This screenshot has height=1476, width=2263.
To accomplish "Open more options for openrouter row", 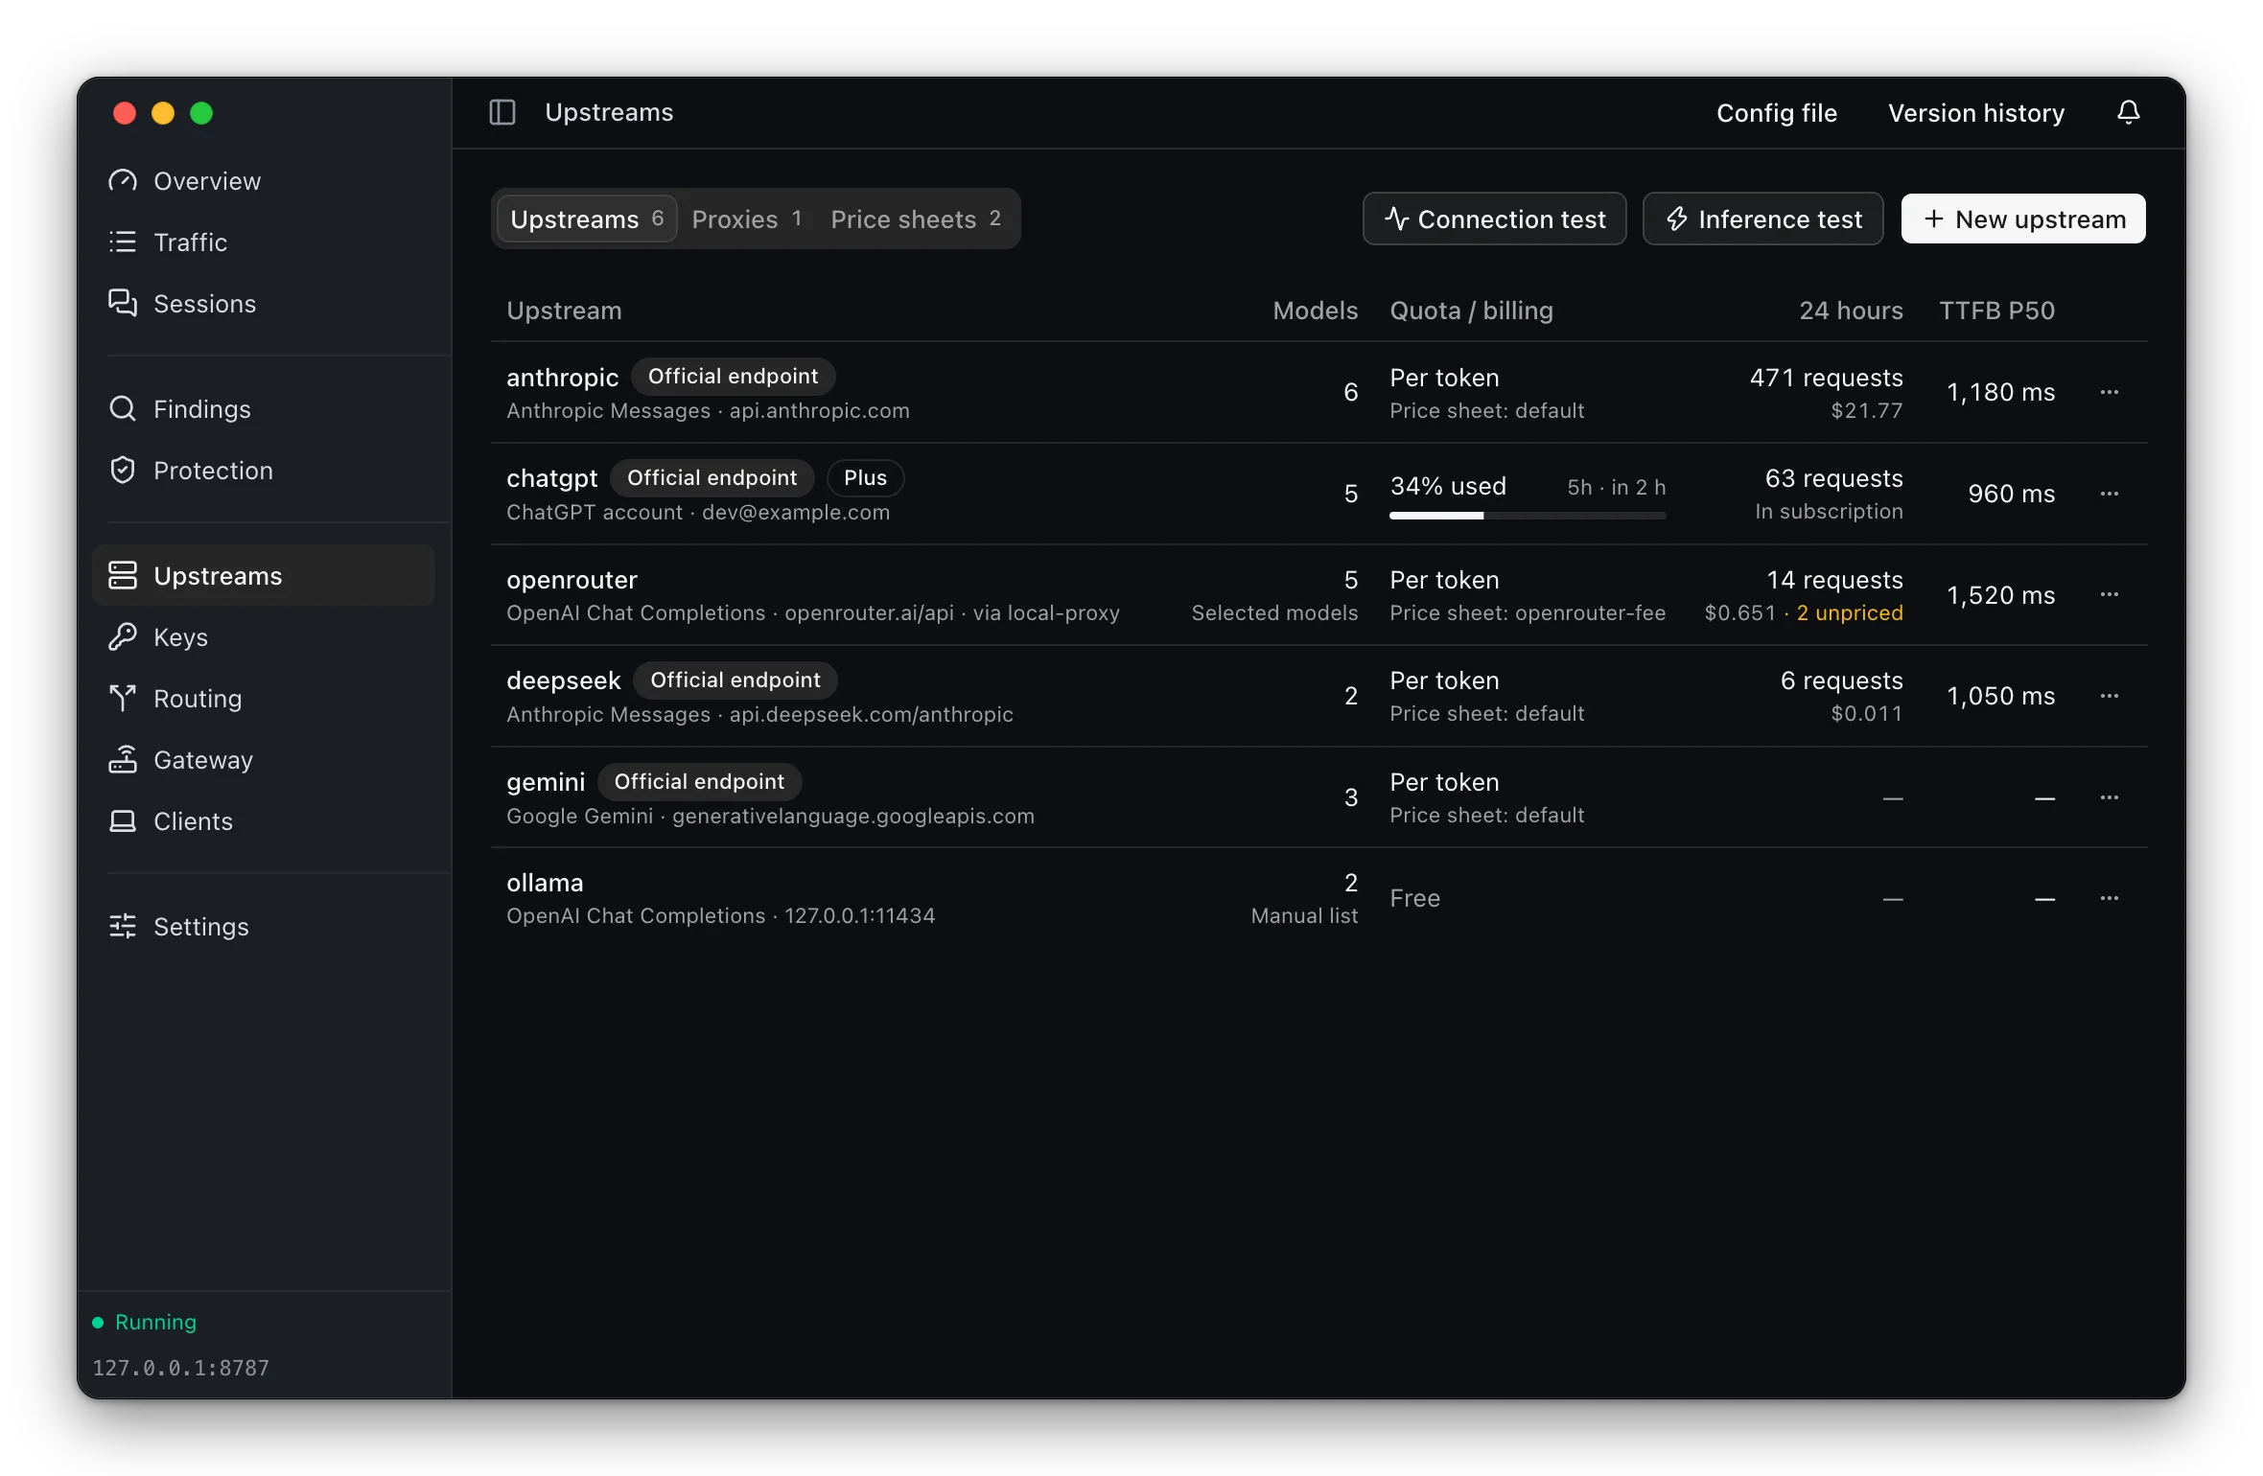I will [2110, 595].
